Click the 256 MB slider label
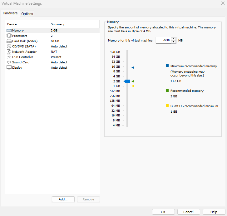The width and height of the screenshot is (227, 216). [x=115, y=96]
